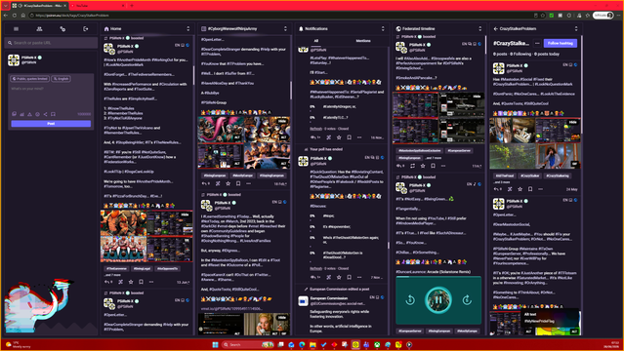Hide media on the Home column post images

(x=185, y=214)
